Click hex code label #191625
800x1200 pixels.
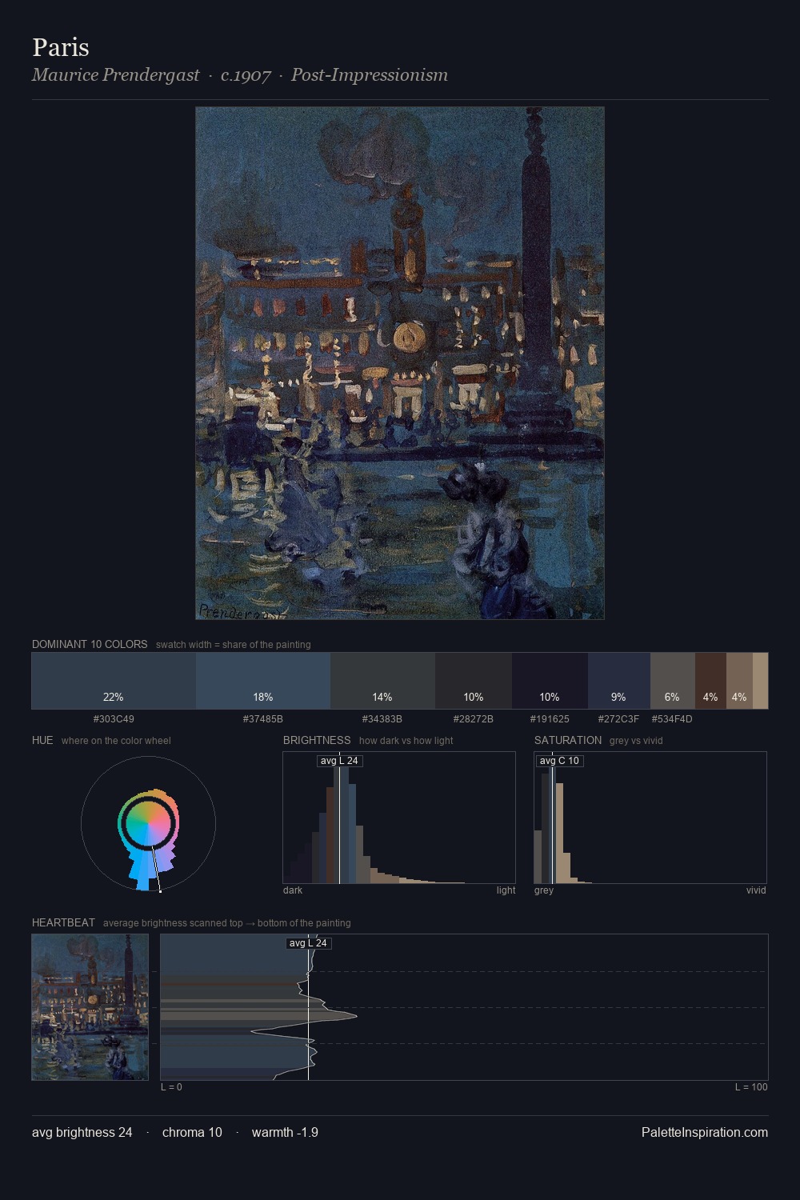pos(550,719)
